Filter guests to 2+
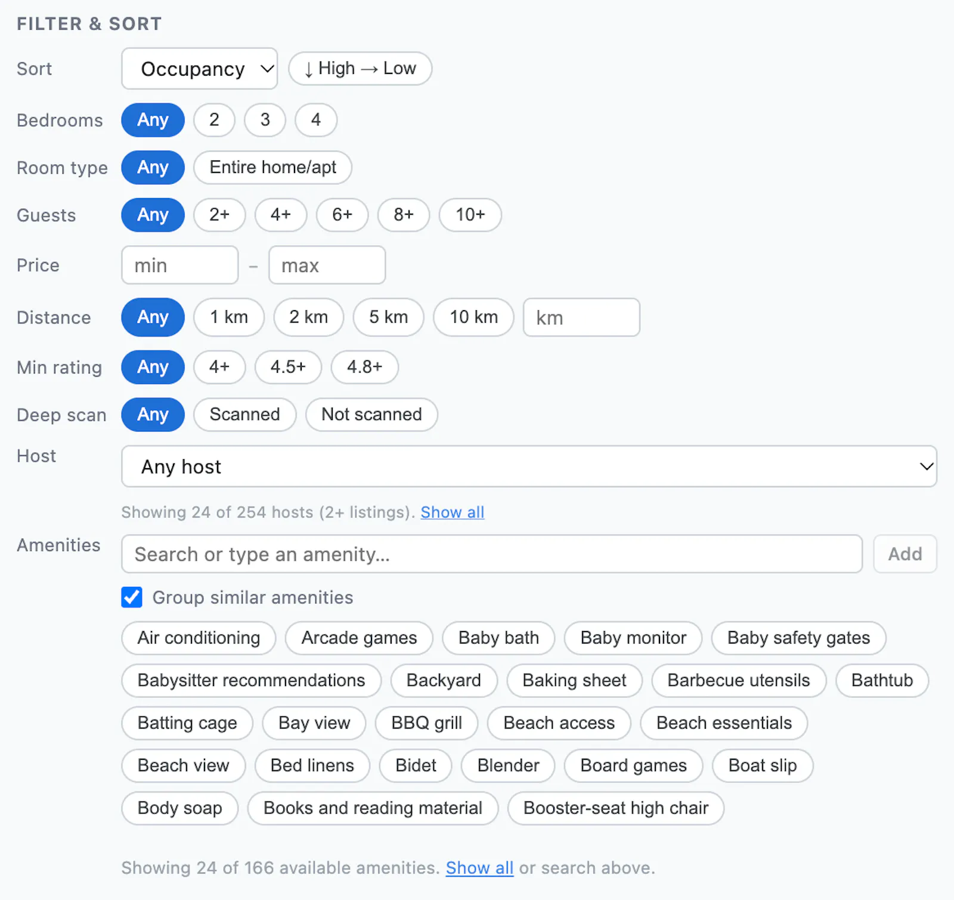Image resolution: width=954 pixels, height=900 pixels. coord(219,215)
